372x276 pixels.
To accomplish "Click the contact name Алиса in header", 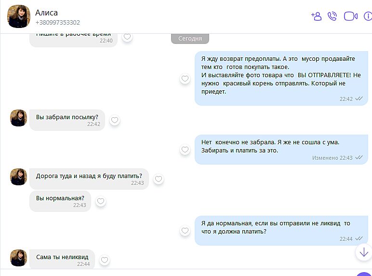I will tap(46, 13).
